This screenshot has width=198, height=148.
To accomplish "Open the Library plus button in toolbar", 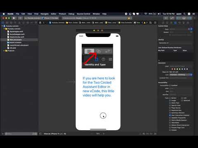I will 166,18.
